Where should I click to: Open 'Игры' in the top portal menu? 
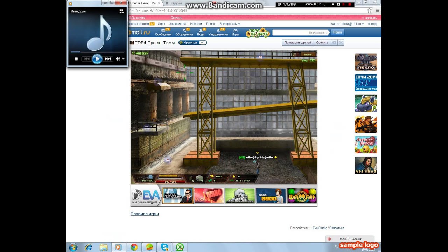point(161,24)
